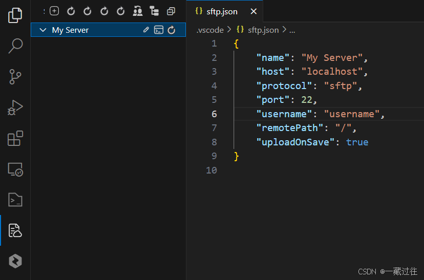Click line number 10 in the gutter

point(211,170)
